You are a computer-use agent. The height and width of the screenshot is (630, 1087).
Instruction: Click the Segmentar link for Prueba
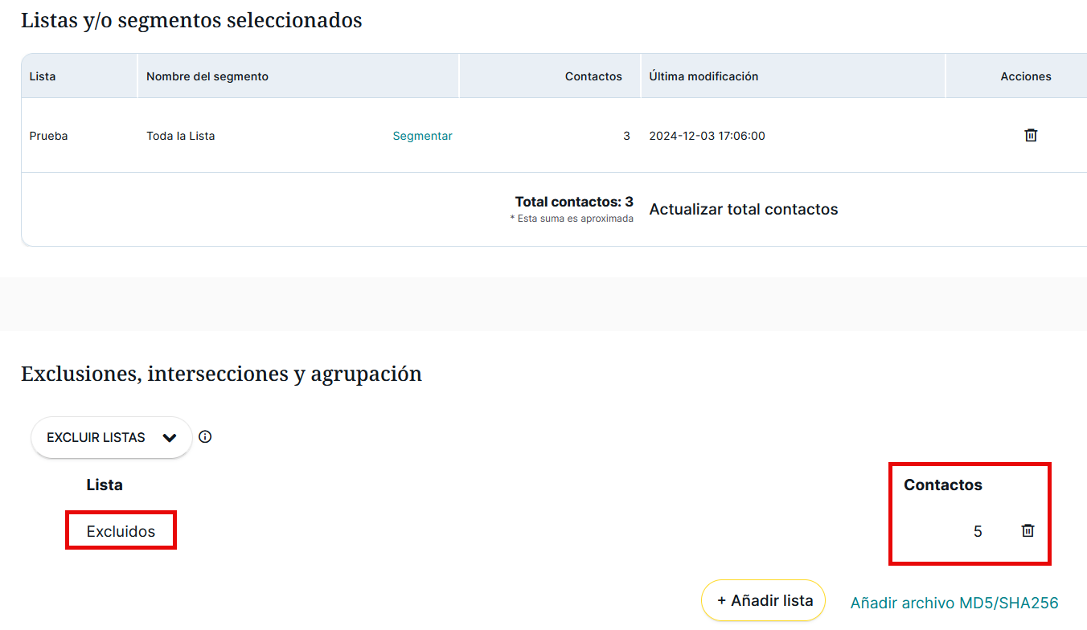pyautogui.click(x=422, y=136)
